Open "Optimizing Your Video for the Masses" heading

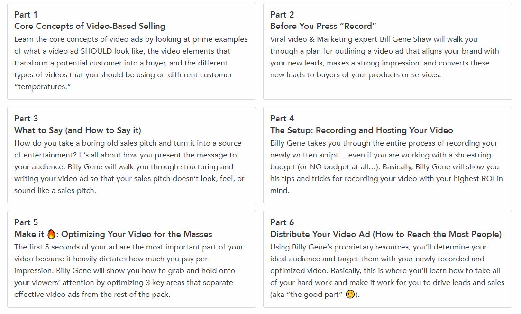click(137, 234)
